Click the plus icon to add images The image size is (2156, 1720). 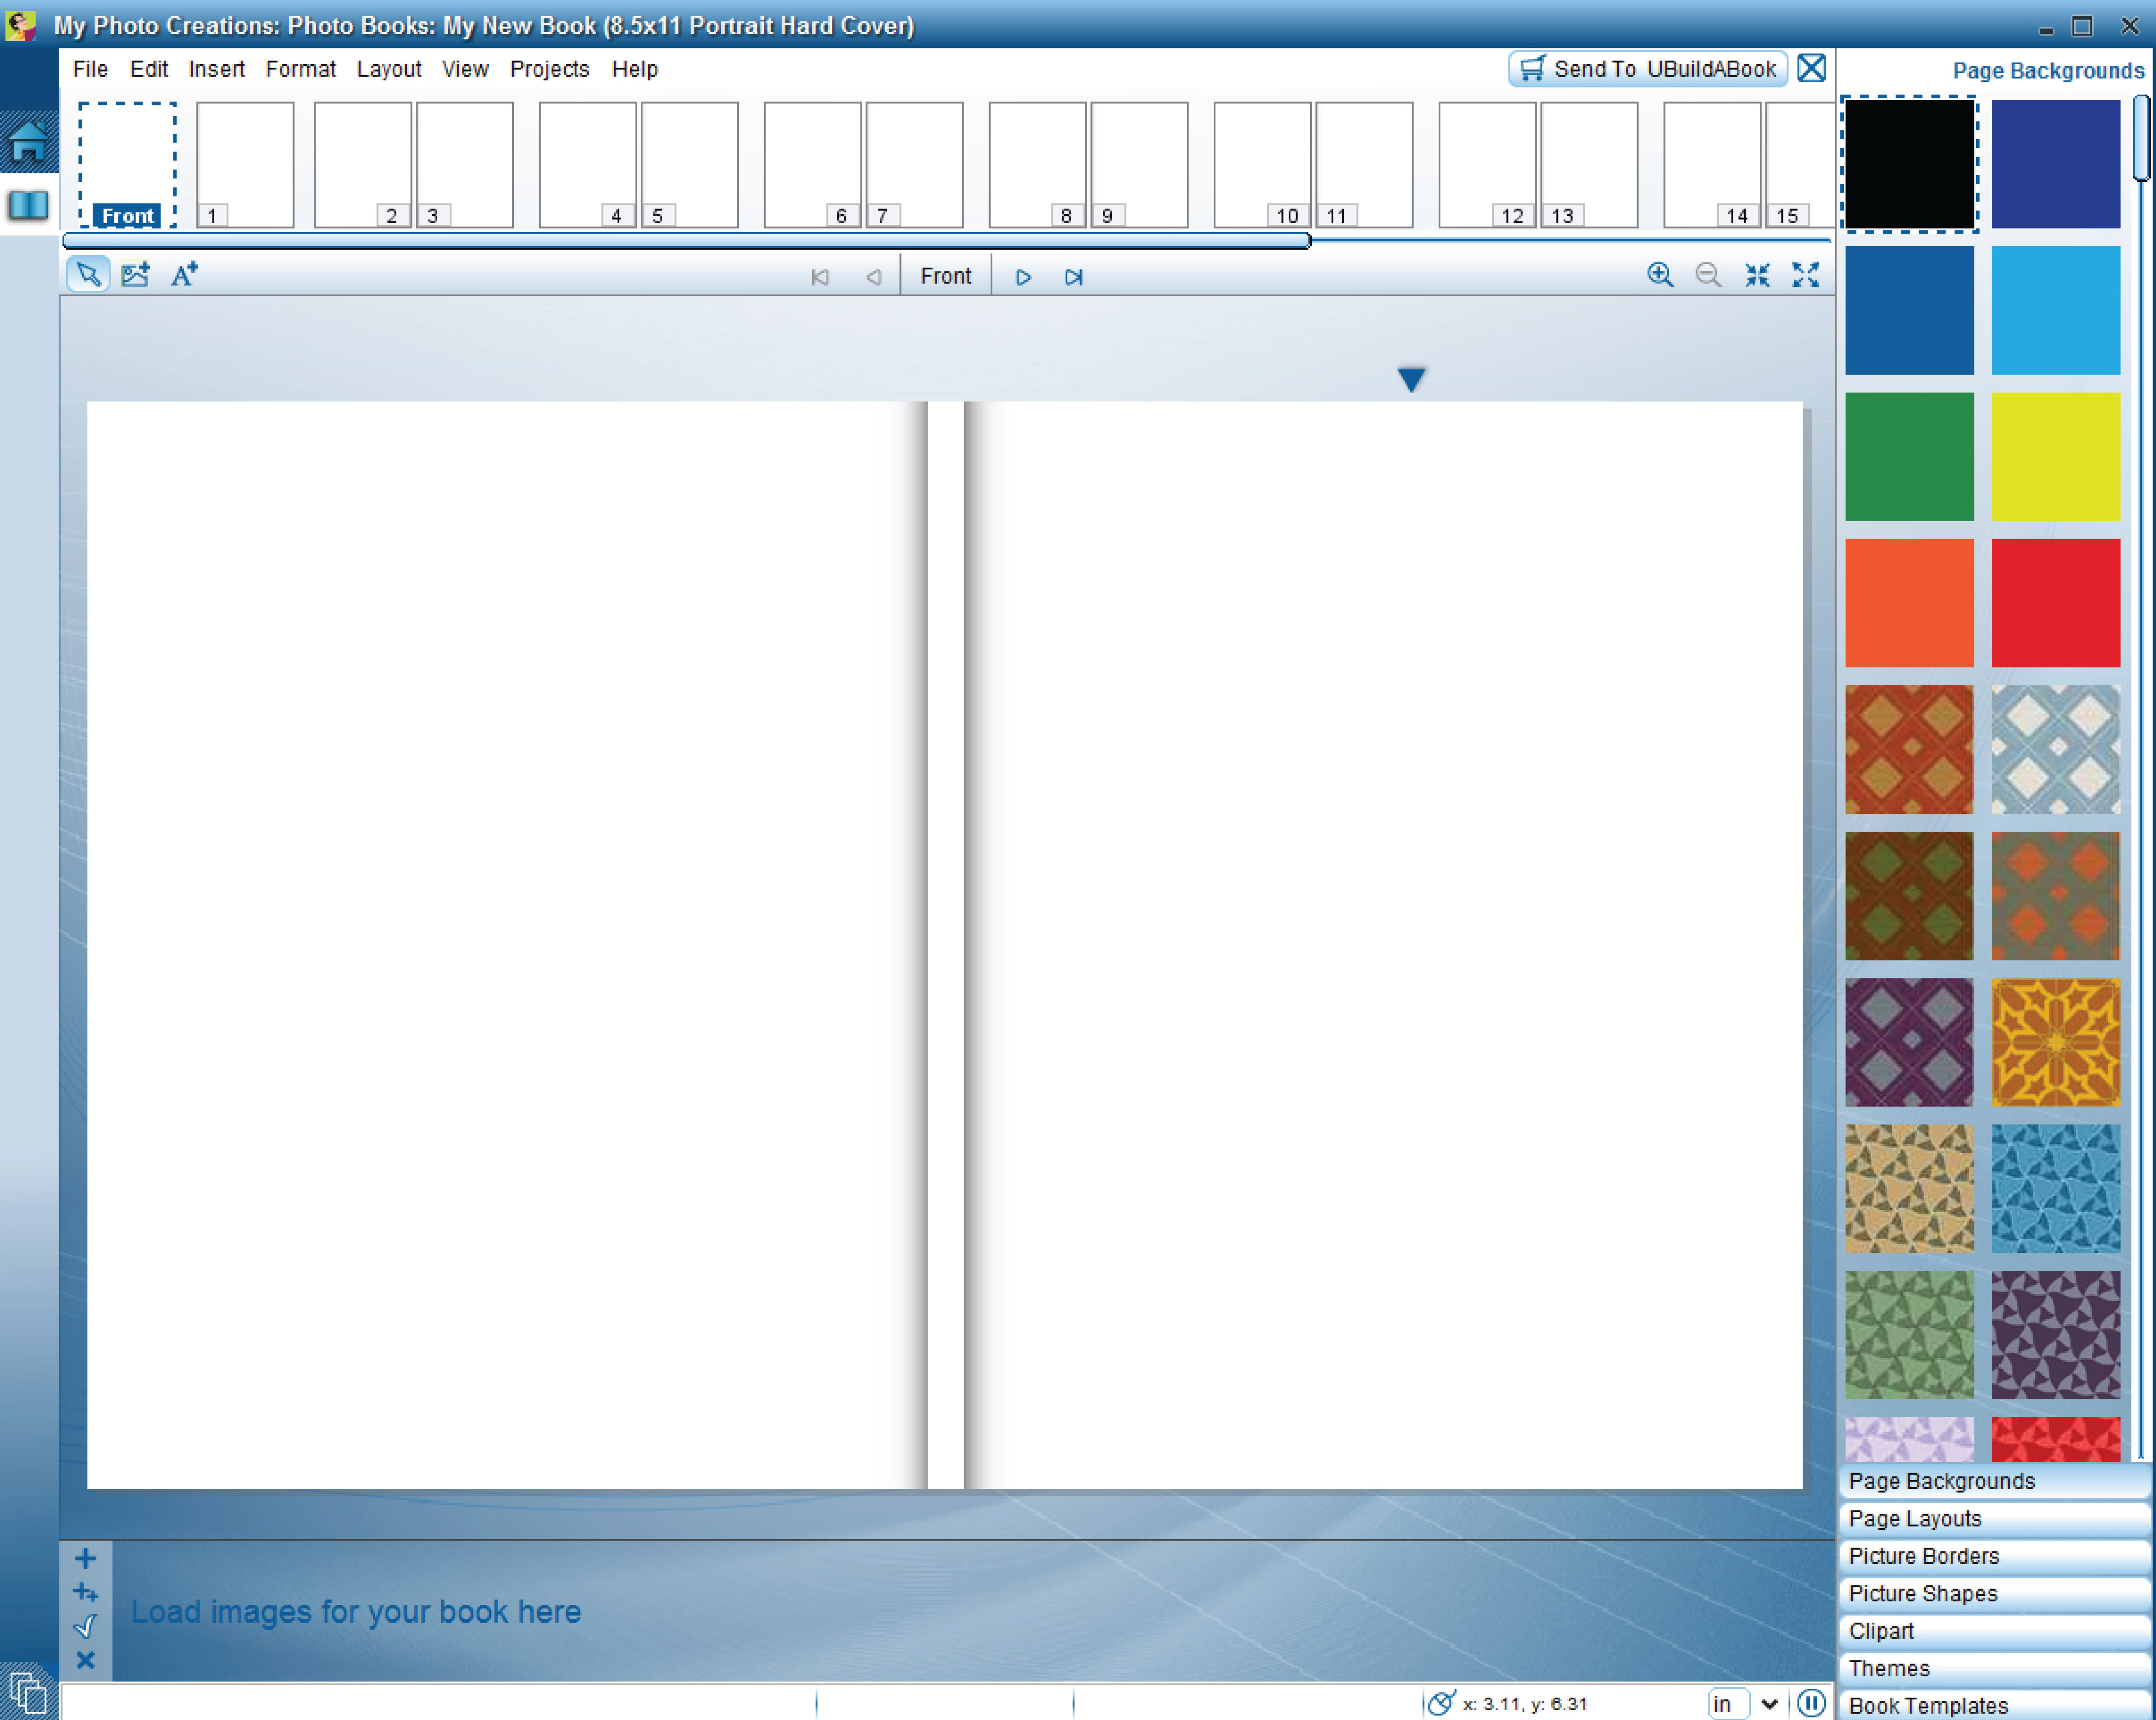pos(86,1558)
